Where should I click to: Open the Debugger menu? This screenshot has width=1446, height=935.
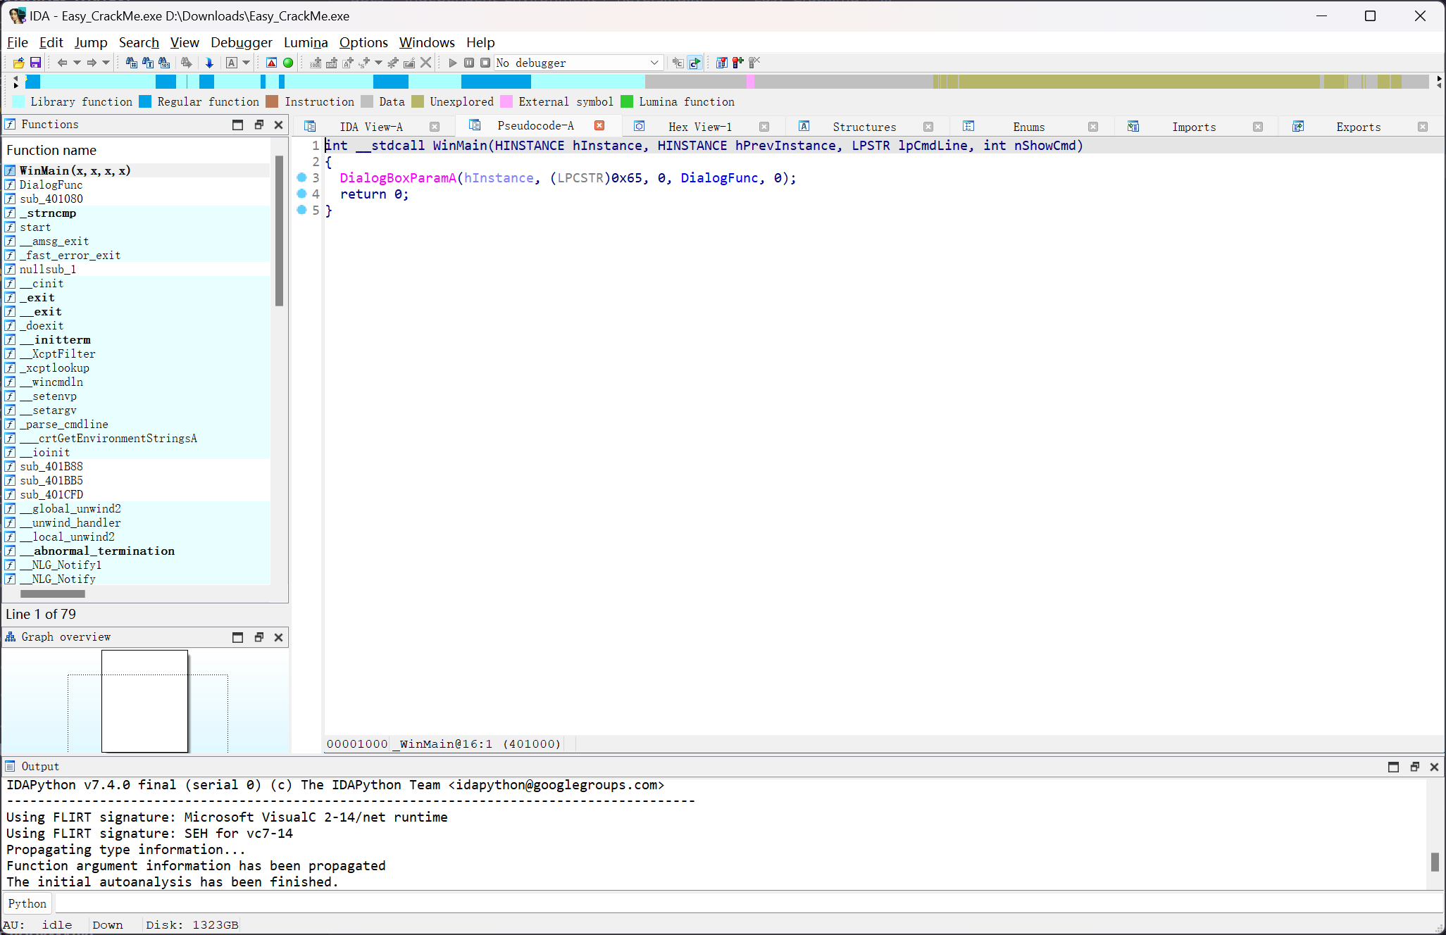click(242, 42)
